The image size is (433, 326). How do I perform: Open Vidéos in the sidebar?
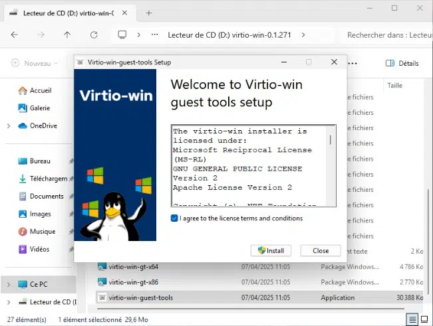point(39,249)
